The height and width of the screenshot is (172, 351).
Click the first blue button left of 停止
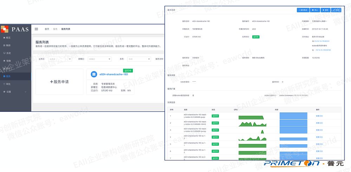tap(303, 10)
